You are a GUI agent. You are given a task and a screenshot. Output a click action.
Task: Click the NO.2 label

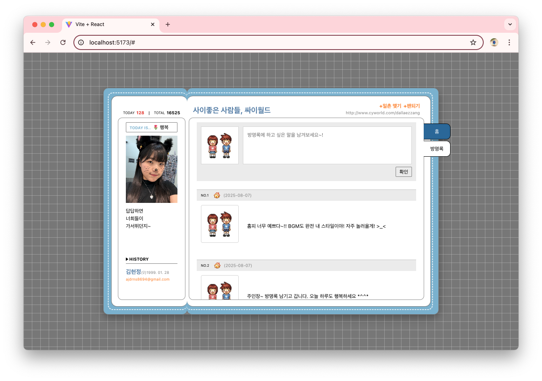pyautogui.click(x=205, y=265)
